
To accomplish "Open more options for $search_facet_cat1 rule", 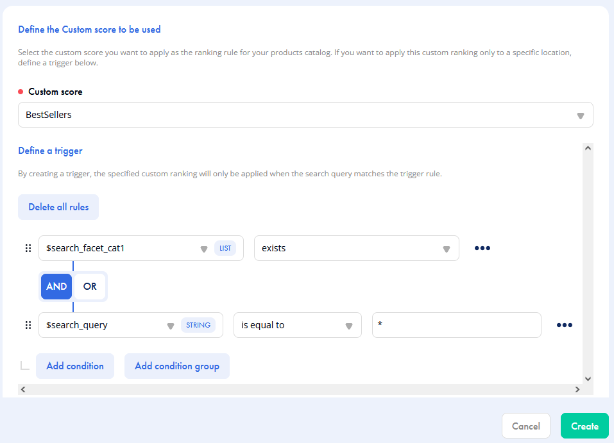I will 482,248.
